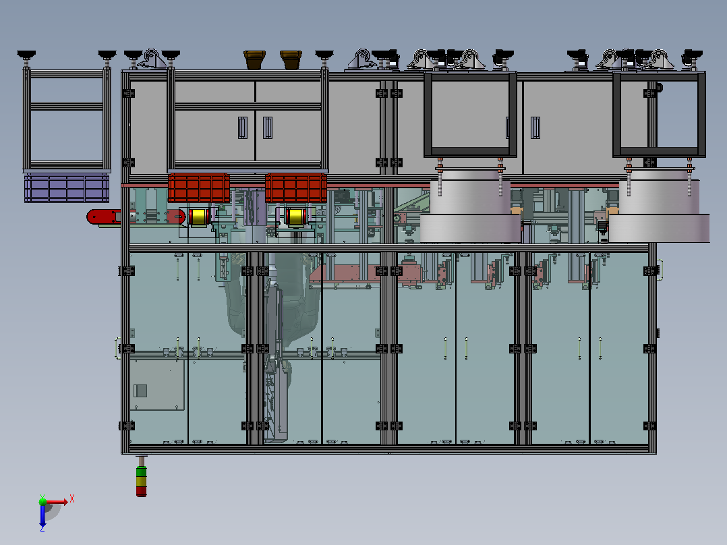727x545 pixels.
Task: Click the blue Z axis arrow of the triad
Action: pos(42,516)
